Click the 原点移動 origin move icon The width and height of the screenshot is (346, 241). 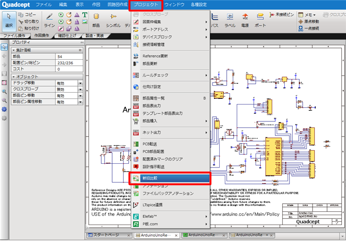tap(308, 22)
